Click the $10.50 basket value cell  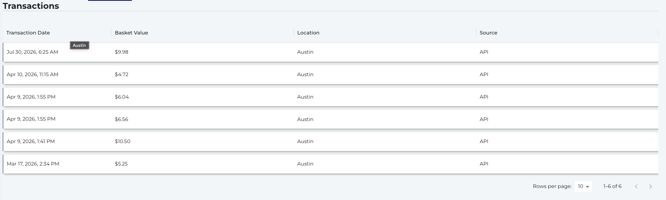coord(123,141)
